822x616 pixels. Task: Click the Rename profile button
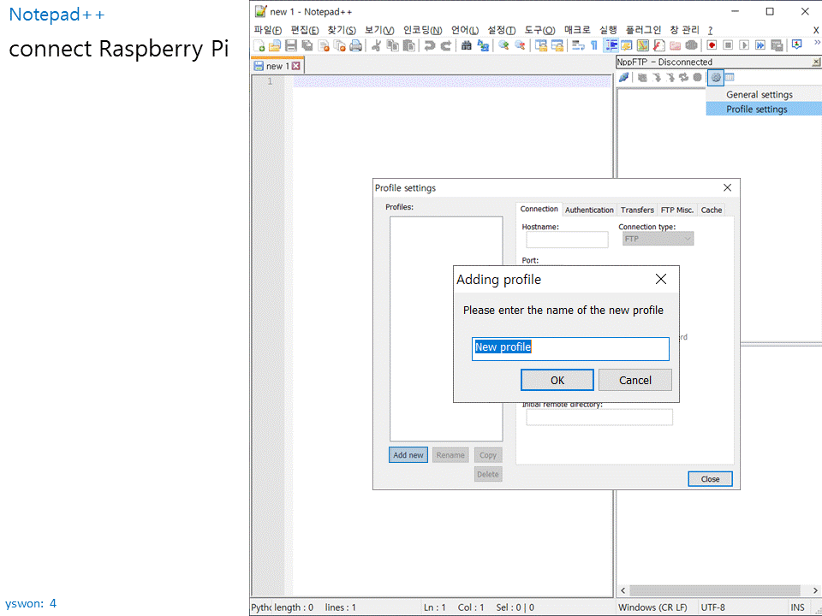pos(450,454)
